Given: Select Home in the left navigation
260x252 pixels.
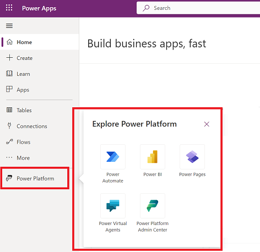Looking at the screenshot, I should (x=40, y=42).
